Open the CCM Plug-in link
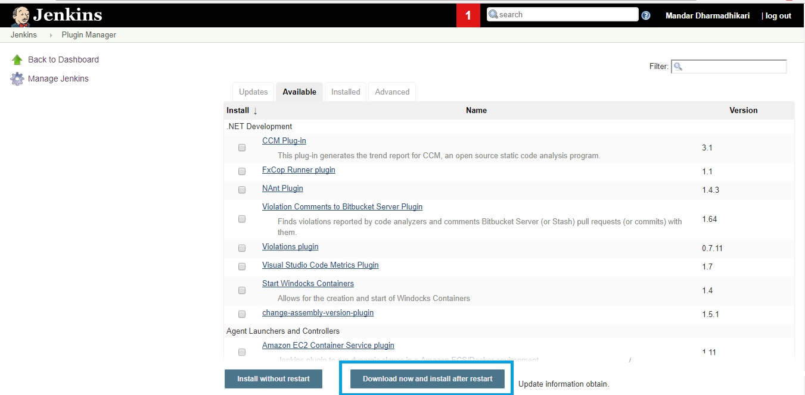805x395 pixels. [284, 141]
